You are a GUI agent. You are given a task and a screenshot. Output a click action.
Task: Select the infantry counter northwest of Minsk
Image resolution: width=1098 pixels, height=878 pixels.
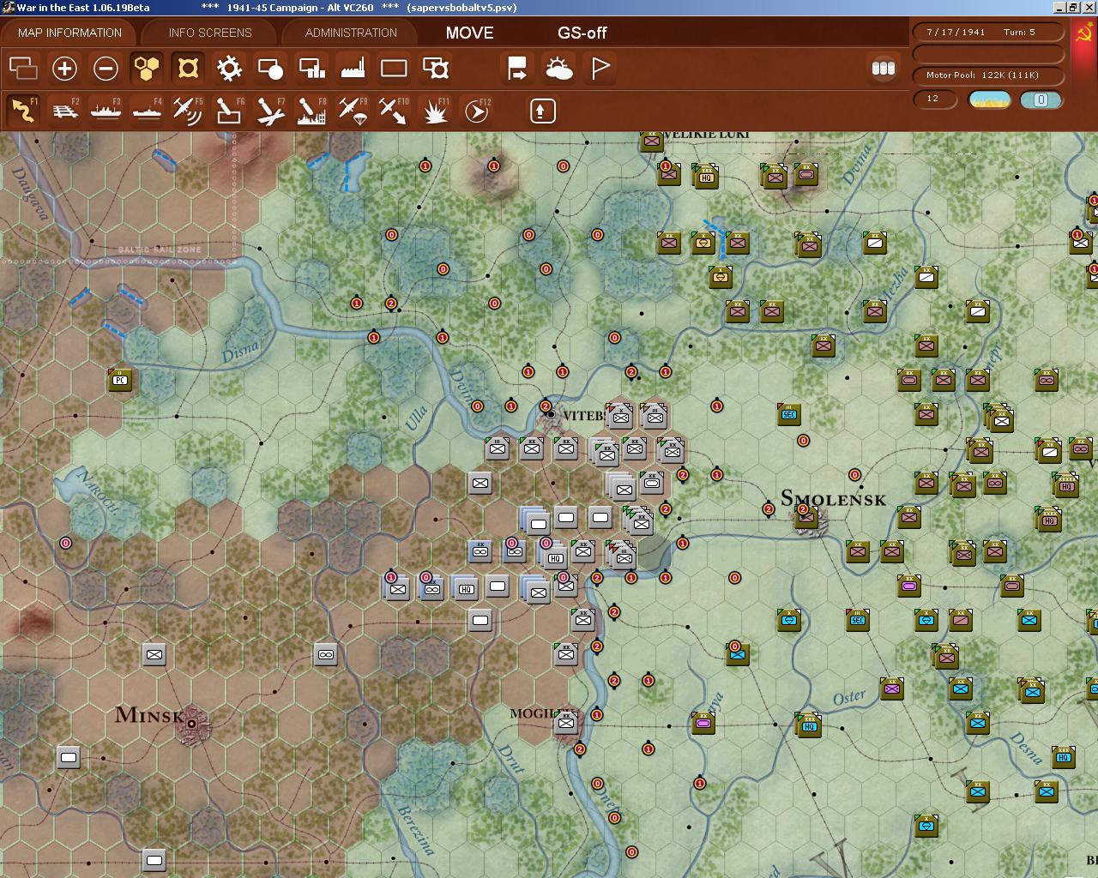tap(154, 654)
